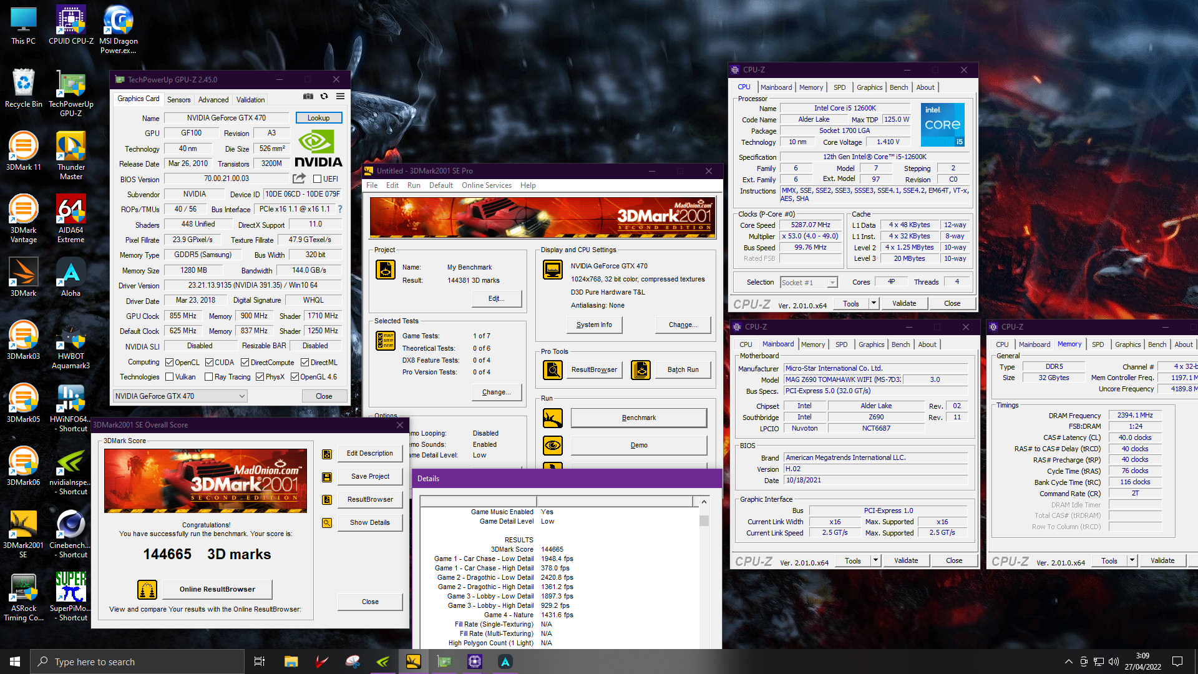Screen dimensions: 1198x674
Task: Click Display settings Change button in 3DMark2001
Action: pos(683,325)
